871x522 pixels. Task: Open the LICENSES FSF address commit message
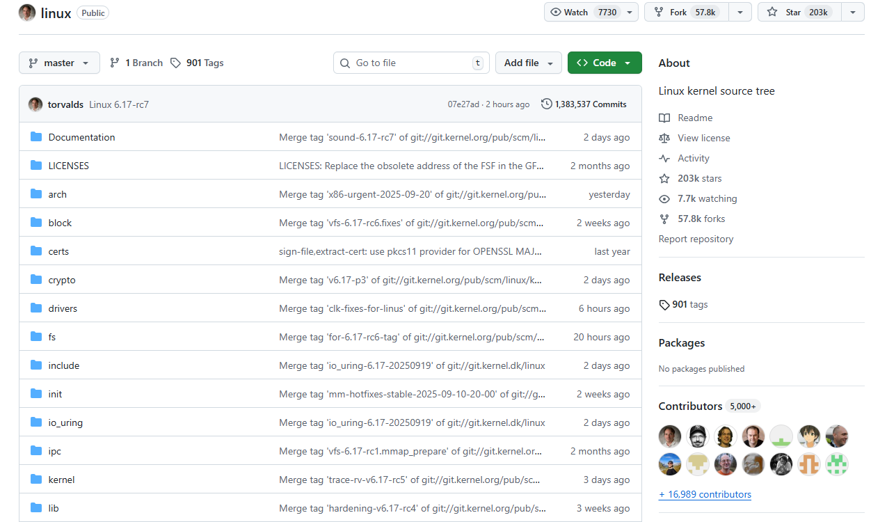pos(412,166)
